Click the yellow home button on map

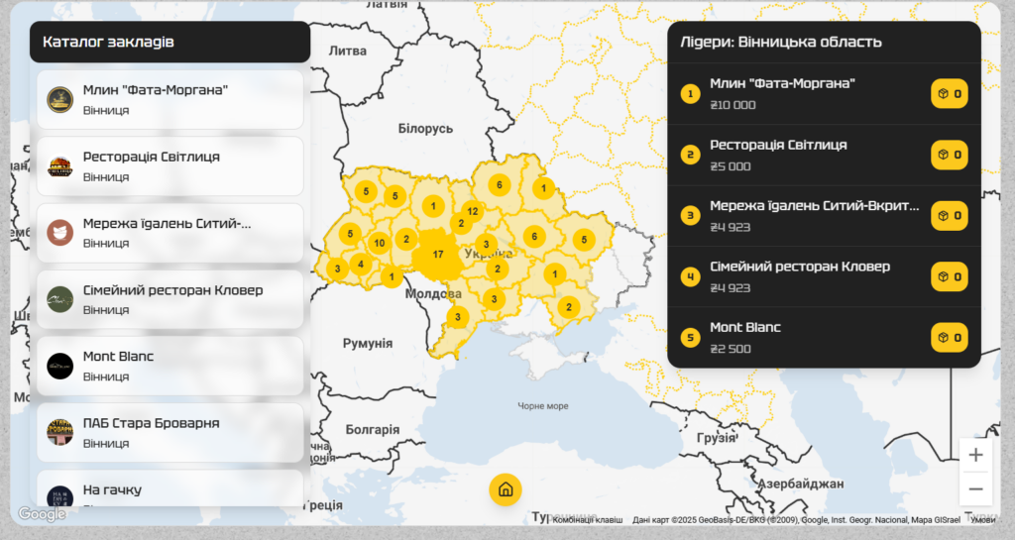click(x=505, y=489)
